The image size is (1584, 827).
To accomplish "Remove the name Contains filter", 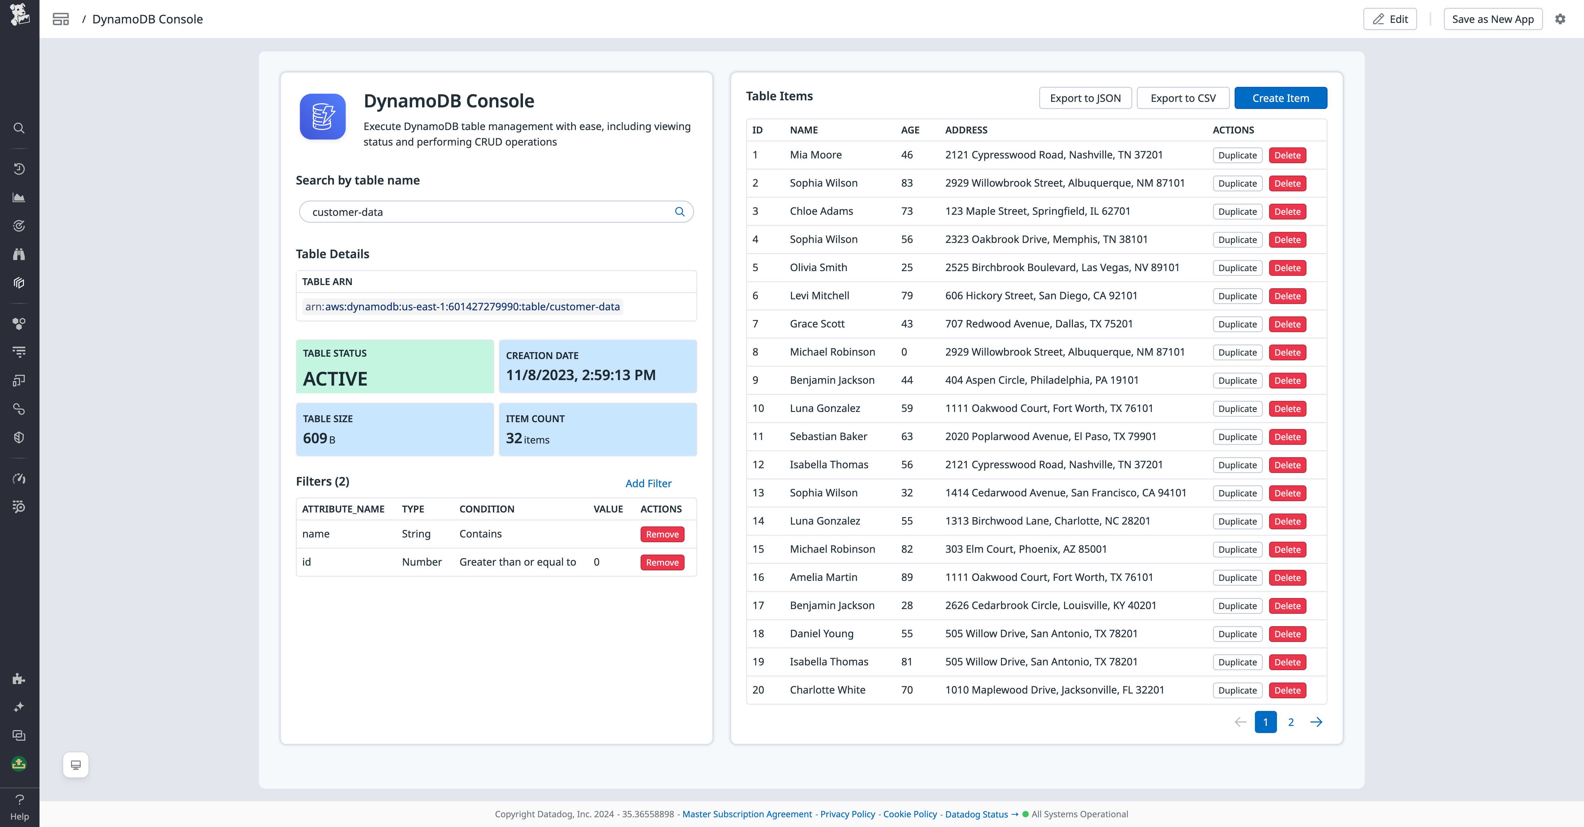I will [x=662, y=534].
